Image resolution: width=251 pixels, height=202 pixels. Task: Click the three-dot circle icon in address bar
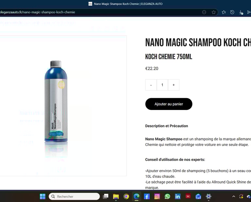point(204,12)
